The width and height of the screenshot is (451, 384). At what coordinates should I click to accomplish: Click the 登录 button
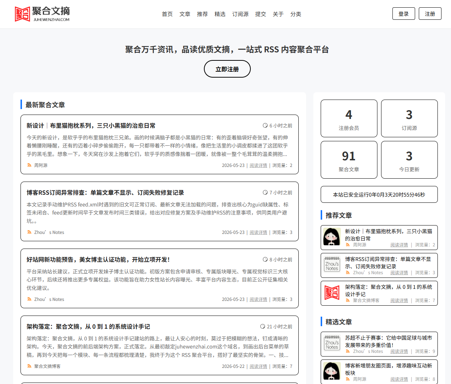tap(403, 14)
